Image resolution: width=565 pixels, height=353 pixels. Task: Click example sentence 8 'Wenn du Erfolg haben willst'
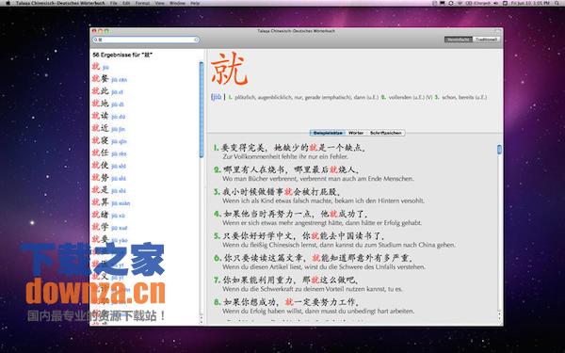coord(314,306)
